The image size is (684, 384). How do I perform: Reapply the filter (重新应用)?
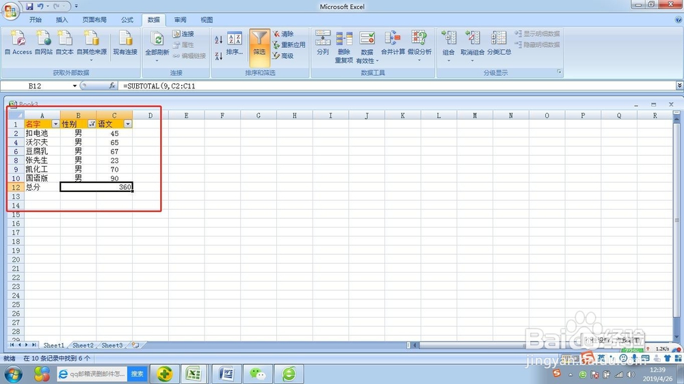[289, 45]
